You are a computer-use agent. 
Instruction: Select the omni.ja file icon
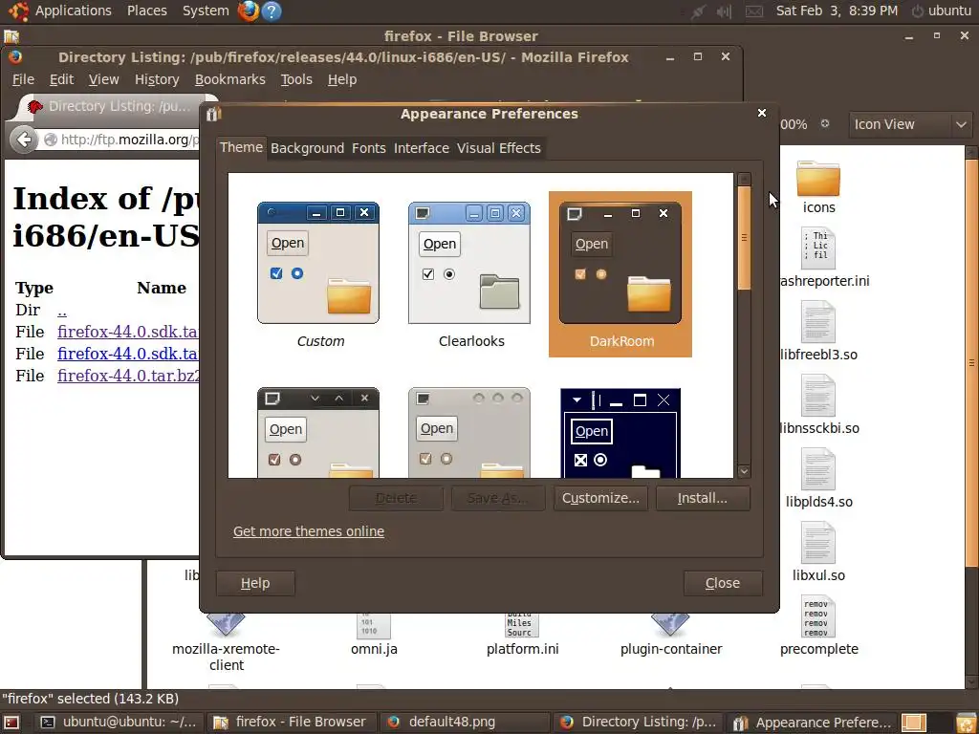click(x=374, y=634)
